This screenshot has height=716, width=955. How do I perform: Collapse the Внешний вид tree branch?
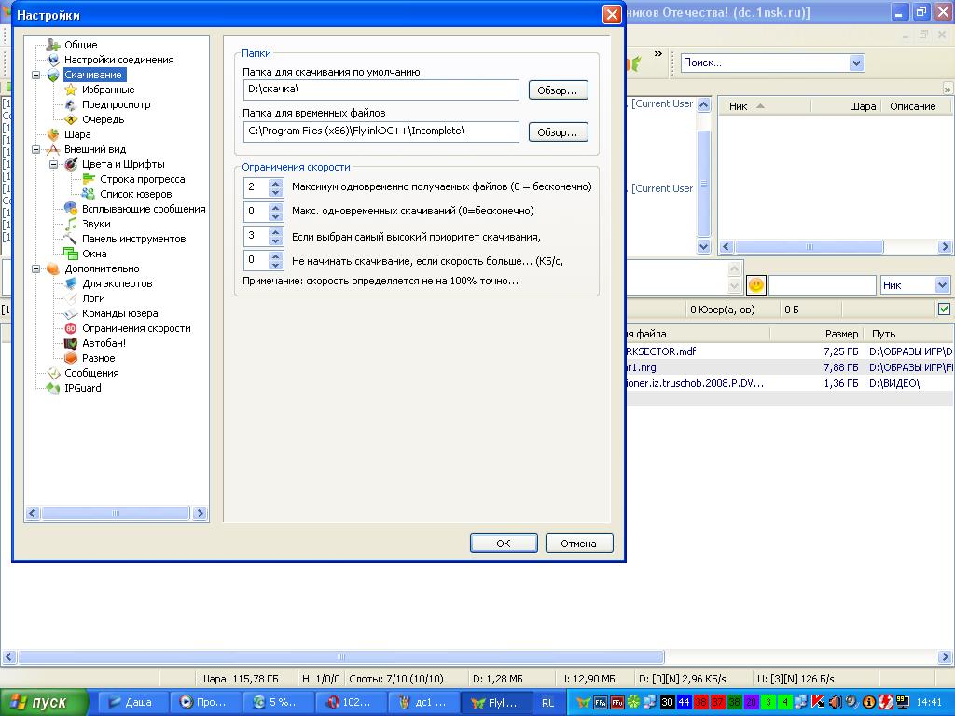click(x=36, y=149)
